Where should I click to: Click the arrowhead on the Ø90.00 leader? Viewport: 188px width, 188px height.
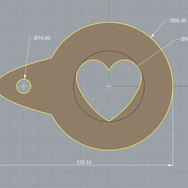click(x=152, y=36)
